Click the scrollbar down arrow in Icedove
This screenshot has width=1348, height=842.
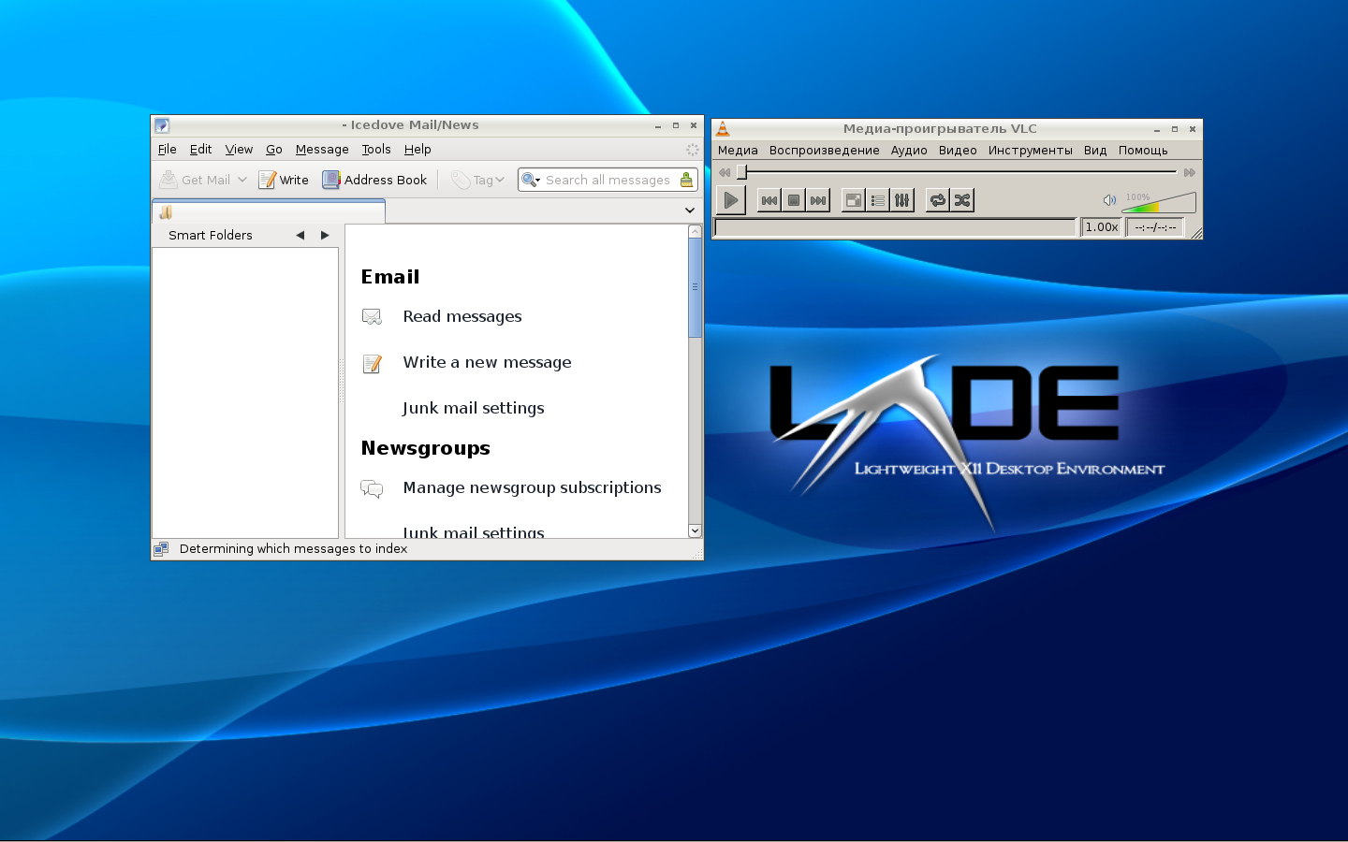(x=695, y=530)
